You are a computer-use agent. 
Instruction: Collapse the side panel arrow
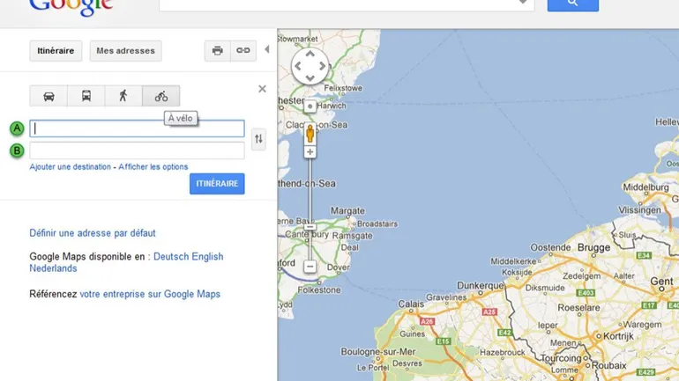pos(266,49)
